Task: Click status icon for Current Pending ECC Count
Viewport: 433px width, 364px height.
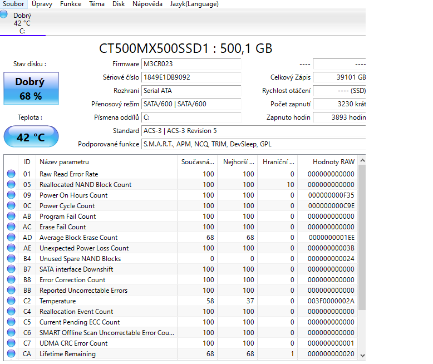Action: [11, 322]
